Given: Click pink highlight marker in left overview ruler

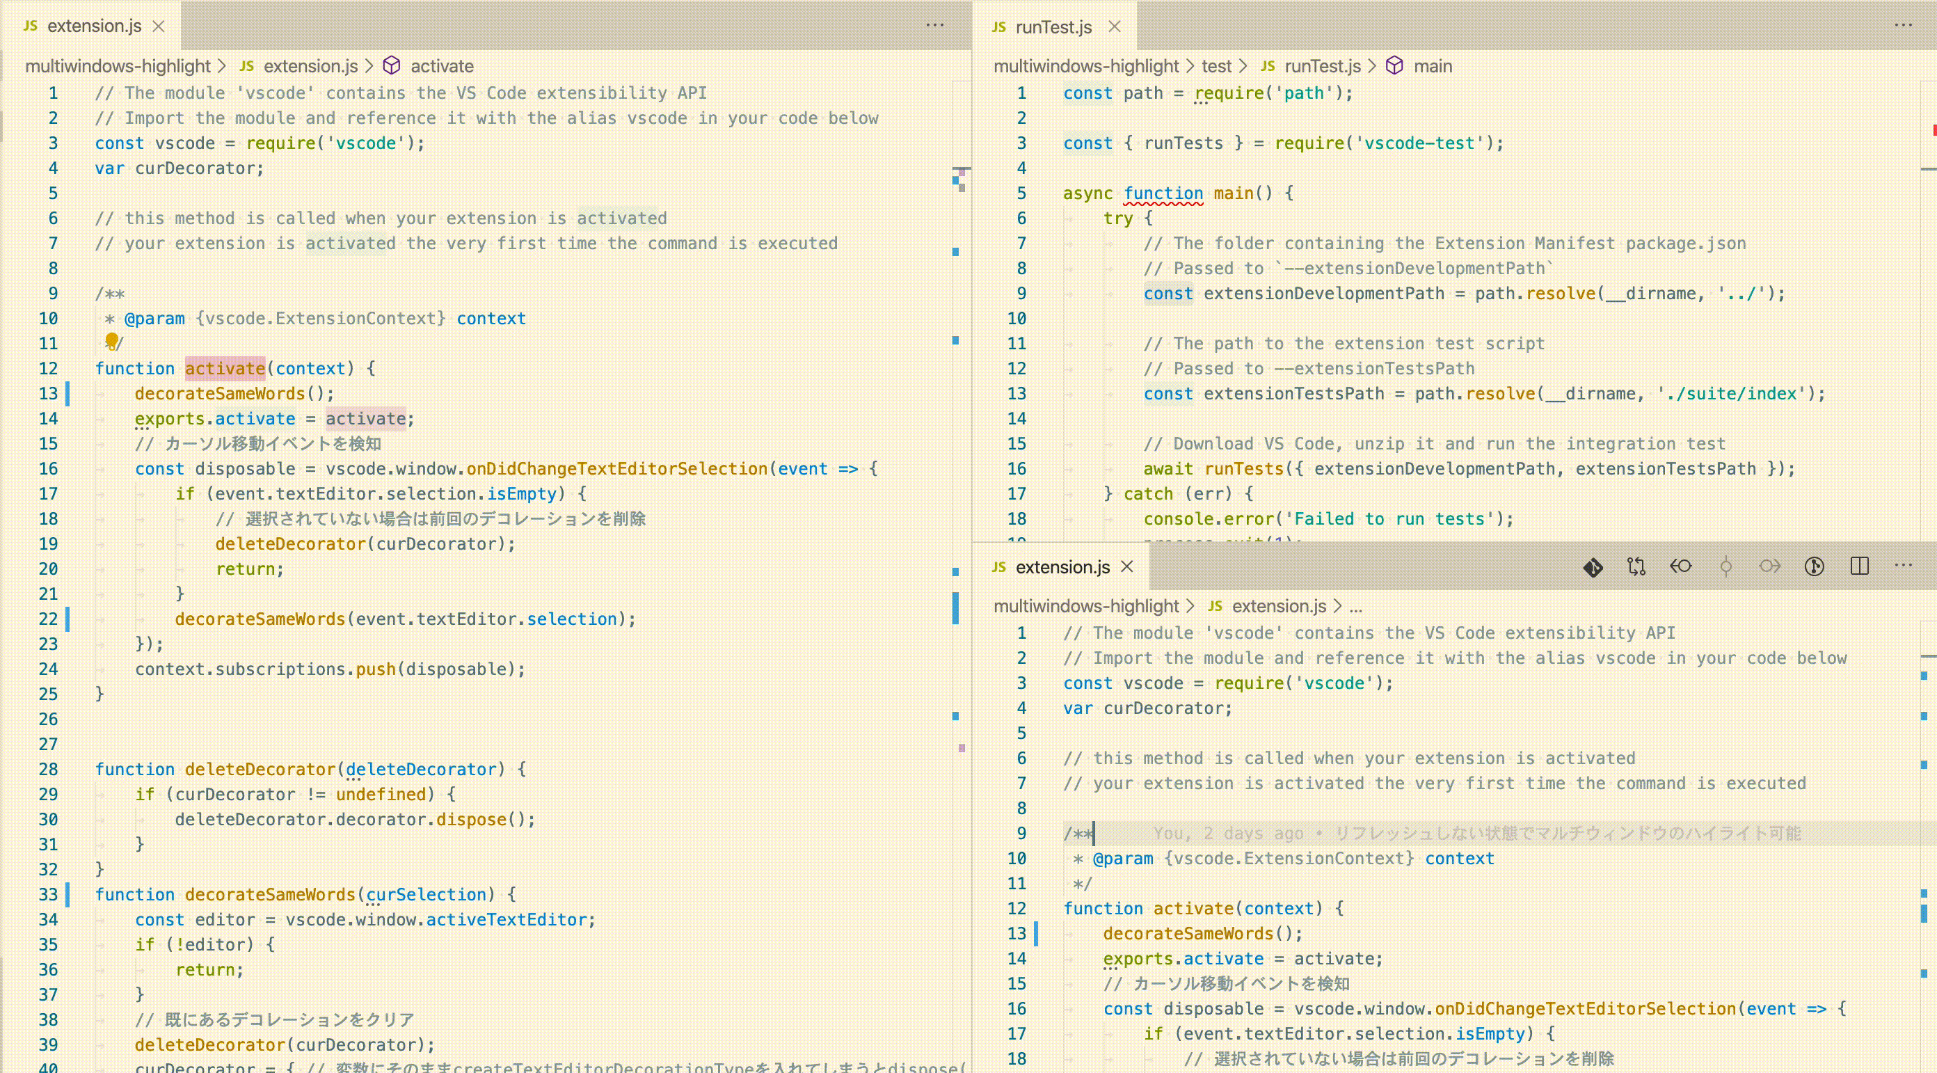Looking at the screenshot, I should (x=962, y=748).
